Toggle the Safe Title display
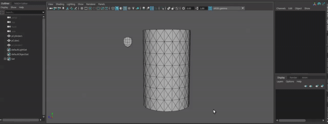328x124 pixels. pos(107,8)
